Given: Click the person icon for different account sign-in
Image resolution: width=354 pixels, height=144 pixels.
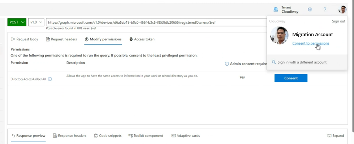Looking at the screenshot, I should (x=274, y=62).
